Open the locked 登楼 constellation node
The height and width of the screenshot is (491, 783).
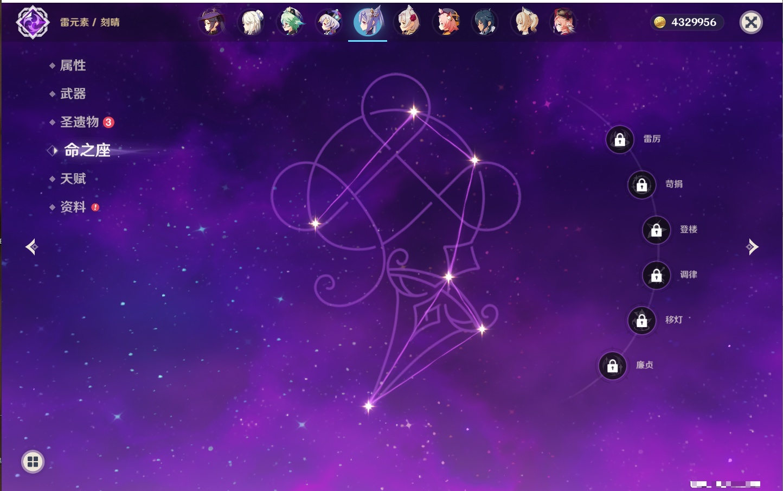pyautogui.click(x=657, y=230)
